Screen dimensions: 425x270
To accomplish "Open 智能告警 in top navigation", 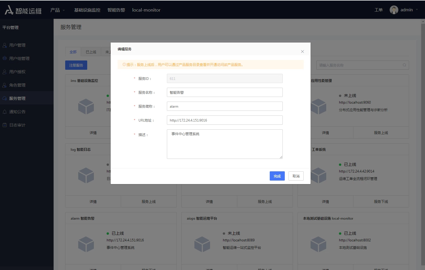I will [116, 10].
